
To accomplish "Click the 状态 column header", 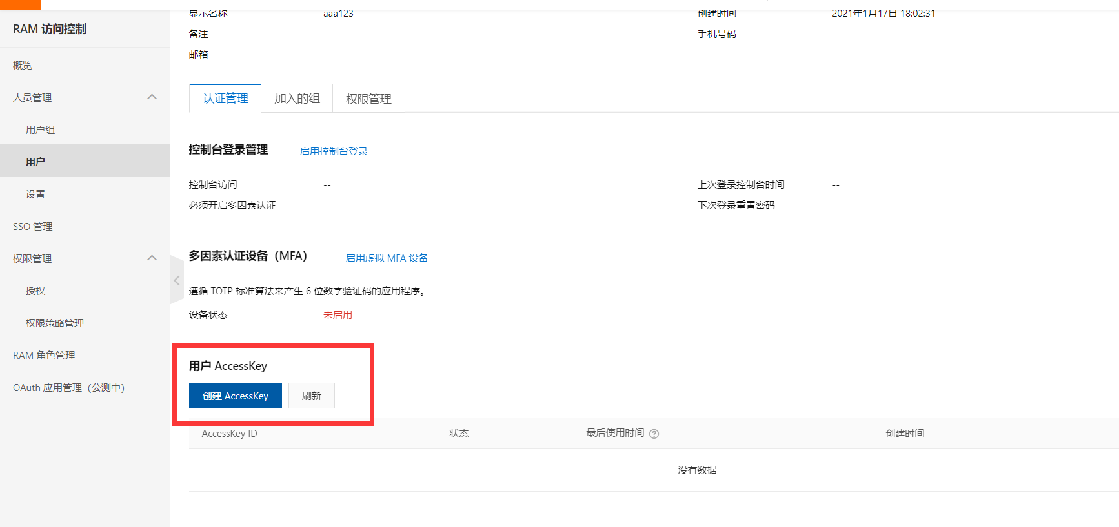I will click(459, 434).
